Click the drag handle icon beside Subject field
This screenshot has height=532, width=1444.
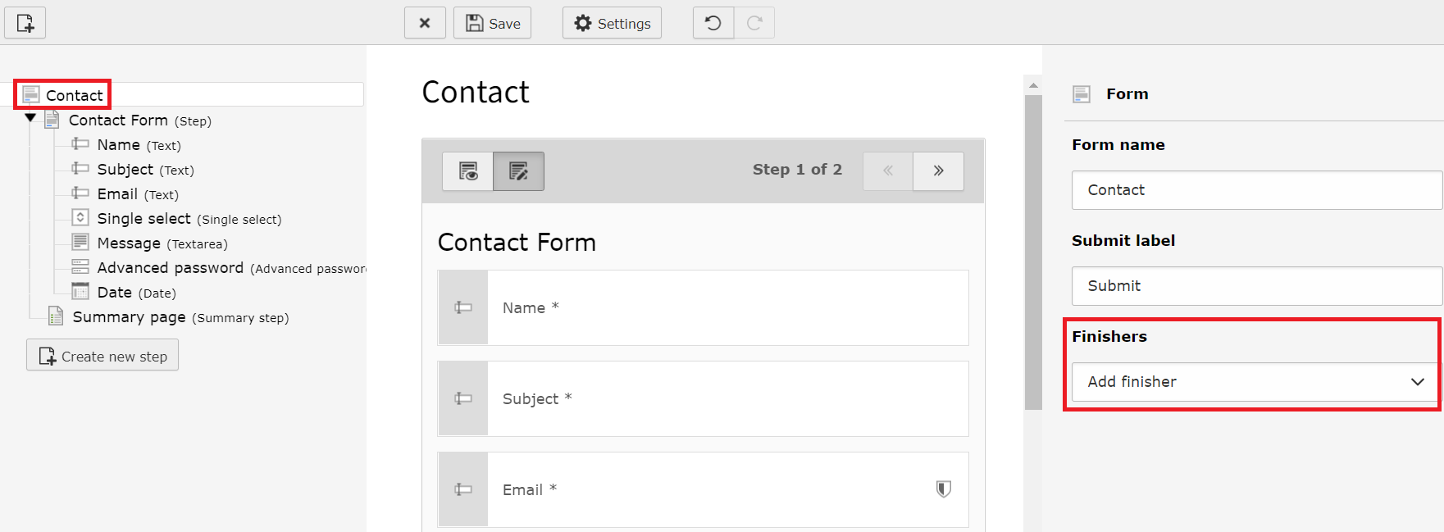click(x=462, y=399)
